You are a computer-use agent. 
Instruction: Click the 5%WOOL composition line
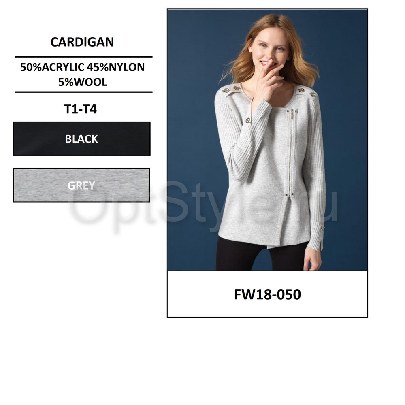point(82,82)
